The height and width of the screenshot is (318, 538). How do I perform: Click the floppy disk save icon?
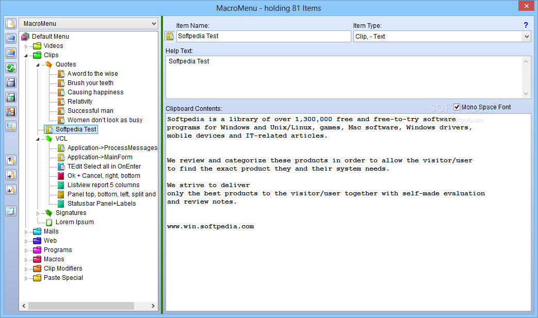[x=11, y=82]
